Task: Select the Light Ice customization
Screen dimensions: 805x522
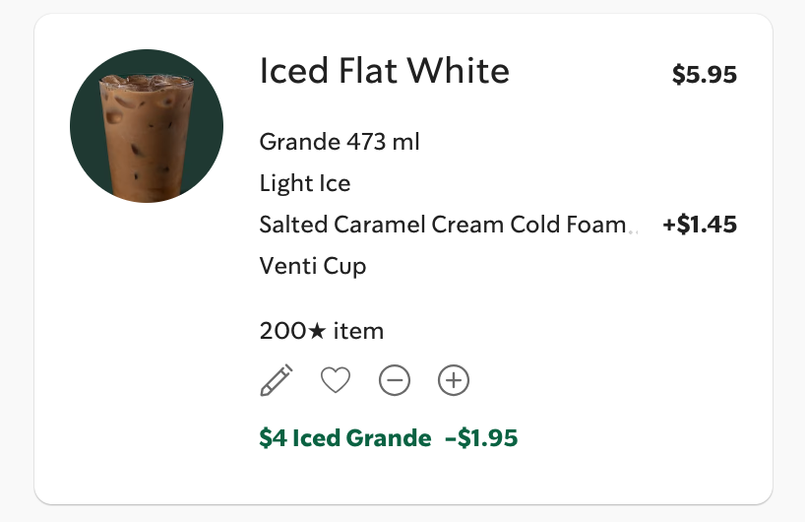Action: (305, 183)
